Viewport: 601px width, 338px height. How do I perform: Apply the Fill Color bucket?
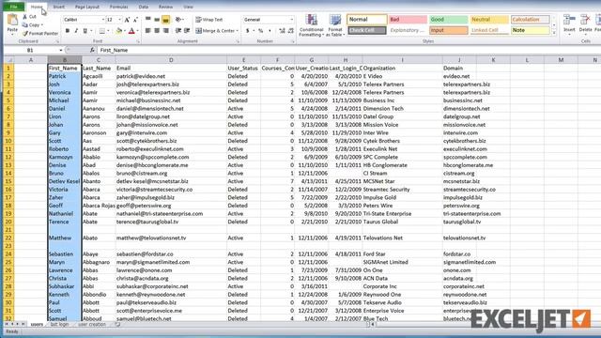point(119,31)
